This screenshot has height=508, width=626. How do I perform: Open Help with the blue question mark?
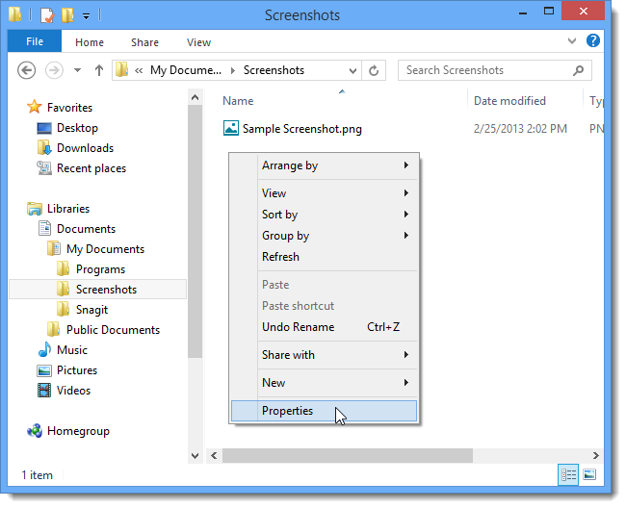click(x=593, y=40)
